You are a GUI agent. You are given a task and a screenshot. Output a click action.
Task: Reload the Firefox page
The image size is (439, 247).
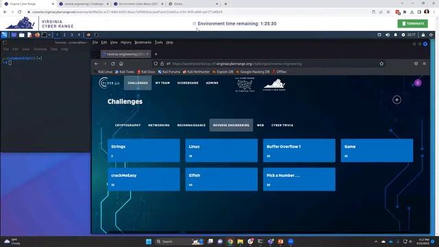tap(112, 64)
